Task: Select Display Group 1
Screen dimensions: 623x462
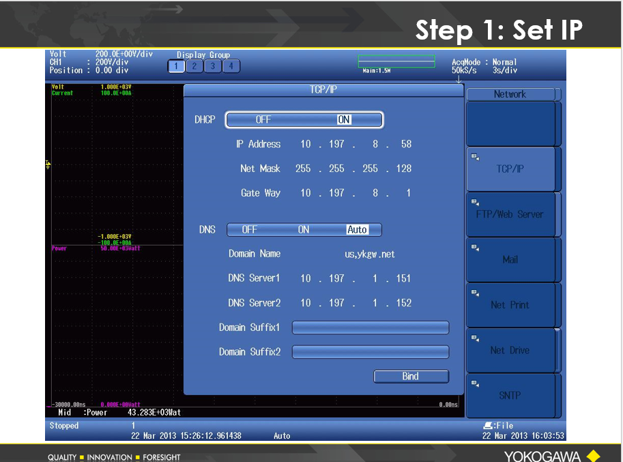Action: pyautogui.click(x=175, y=66)
